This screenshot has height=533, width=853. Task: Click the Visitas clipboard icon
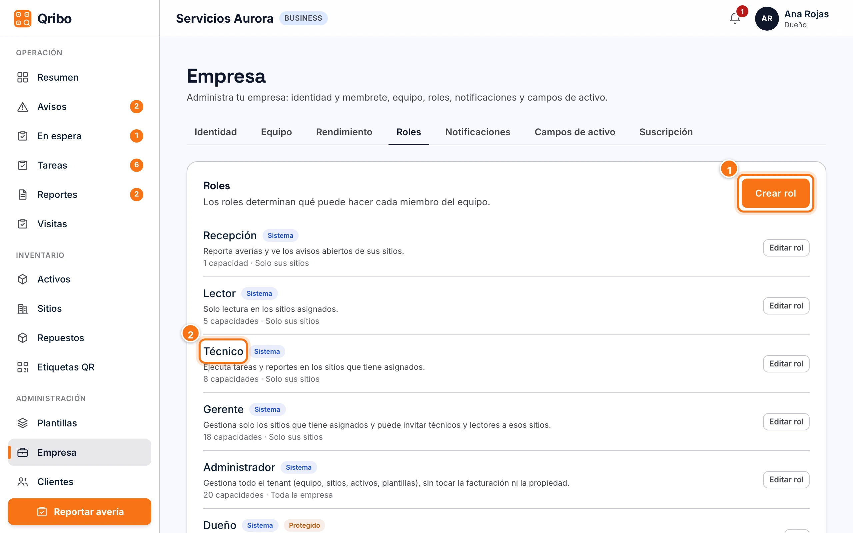click(x=23, y=224)
